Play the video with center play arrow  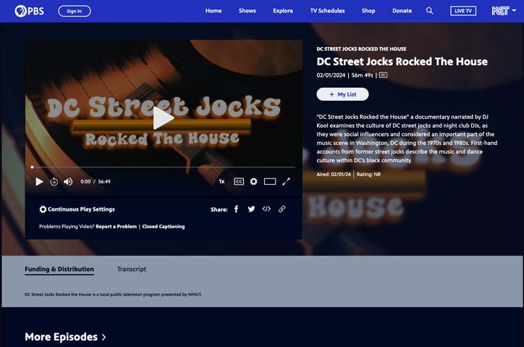[163, 118]
